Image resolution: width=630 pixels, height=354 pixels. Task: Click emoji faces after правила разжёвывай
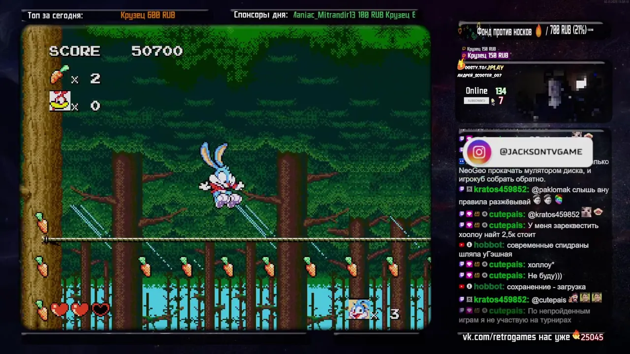coord(547,201)
